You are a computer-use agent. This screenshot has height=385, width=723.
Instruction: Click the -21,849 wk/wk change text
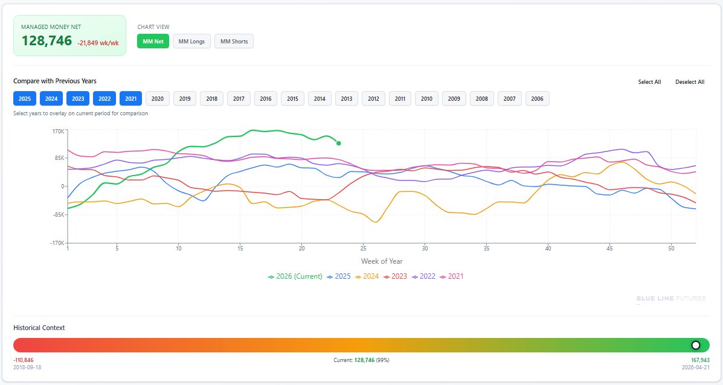[x=98, y=43]
